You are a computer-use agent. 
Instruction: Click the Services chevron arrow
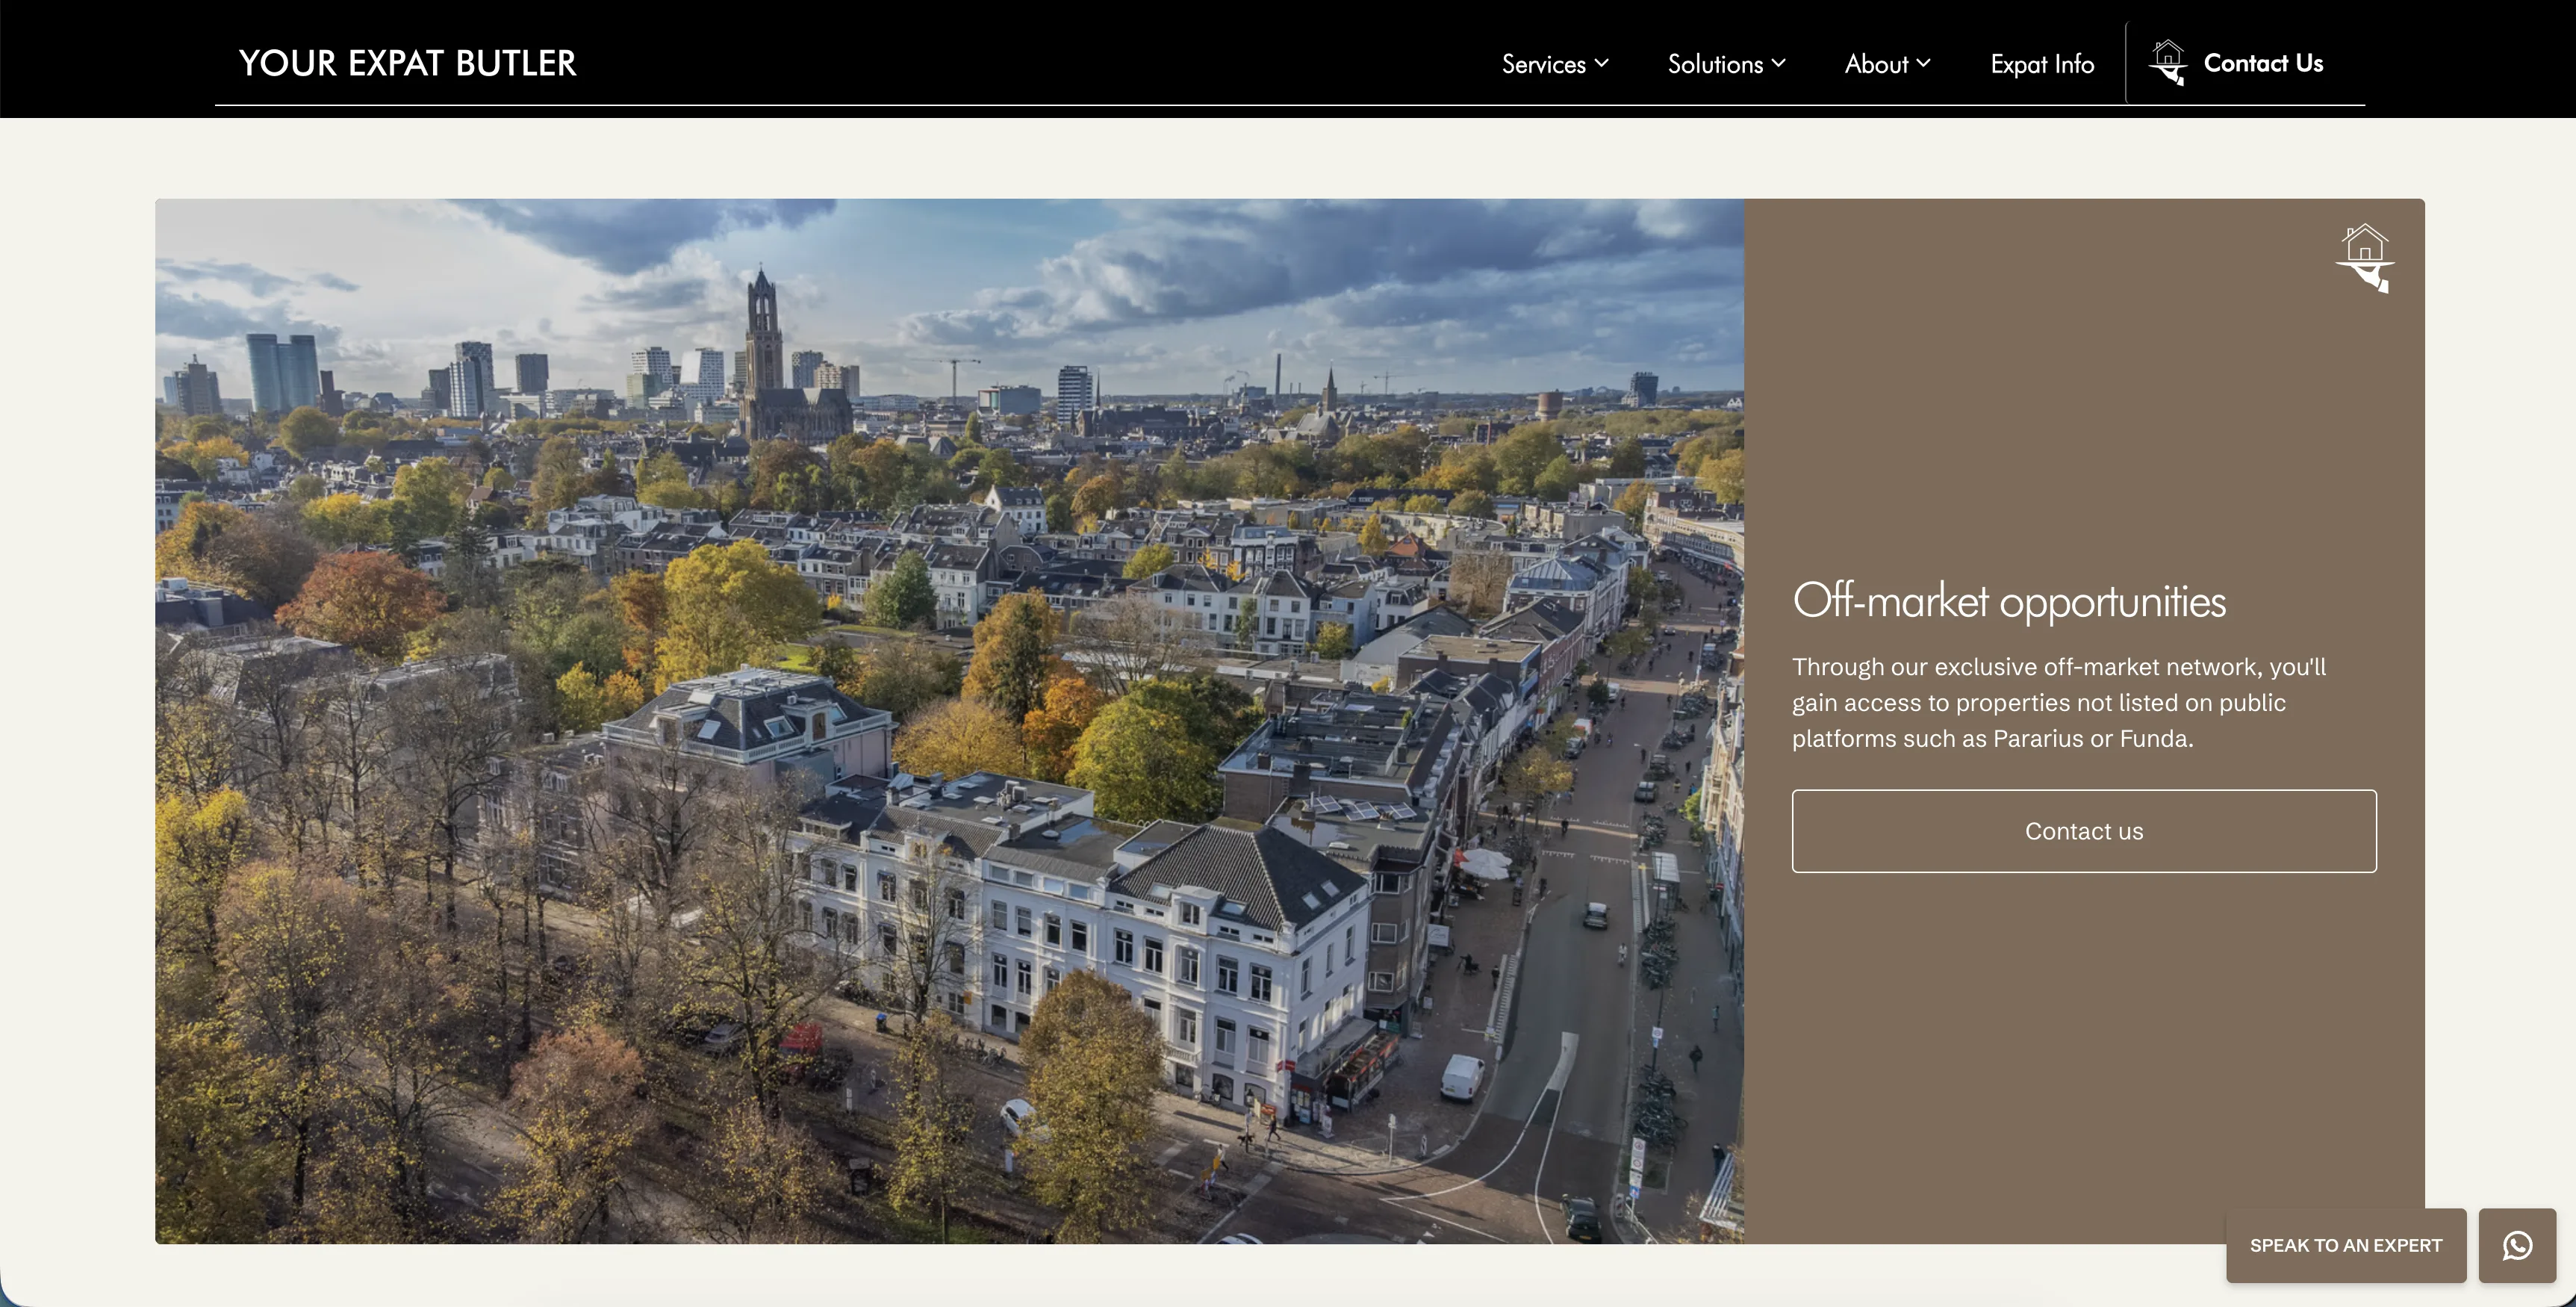[x=1602, y=63]
